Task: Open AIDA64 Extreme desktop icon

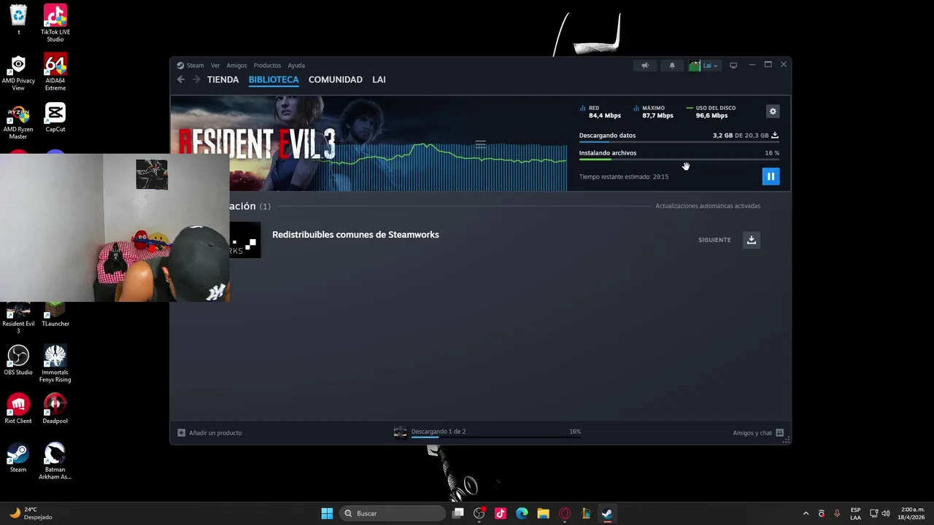Action: (x=55, y=72)
